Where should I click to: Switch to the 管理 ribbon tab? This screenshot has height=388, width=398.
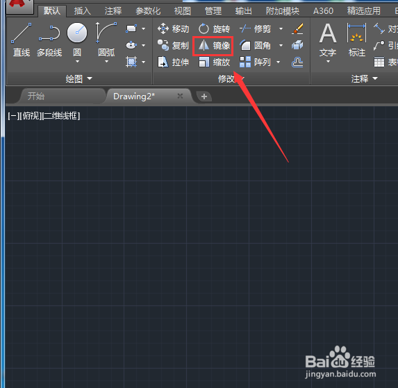(x=213, y=11)
